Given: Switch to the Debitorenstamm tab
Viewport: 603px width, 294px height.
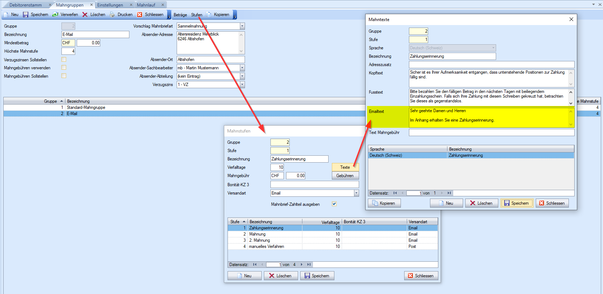Looking at the screenshot, I should coord(25,5).
